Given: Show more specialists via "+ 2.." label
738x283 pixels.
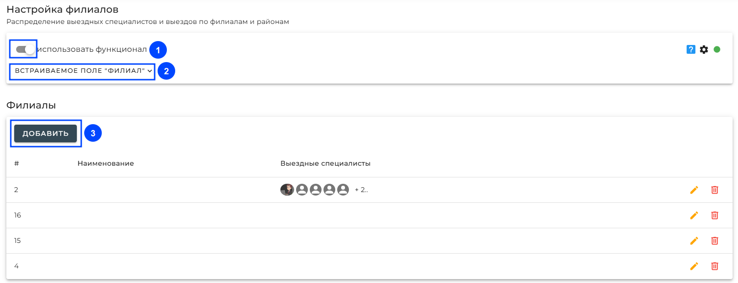Looking at the screenshot, I should pyautogui.click(x=361, y=190).
